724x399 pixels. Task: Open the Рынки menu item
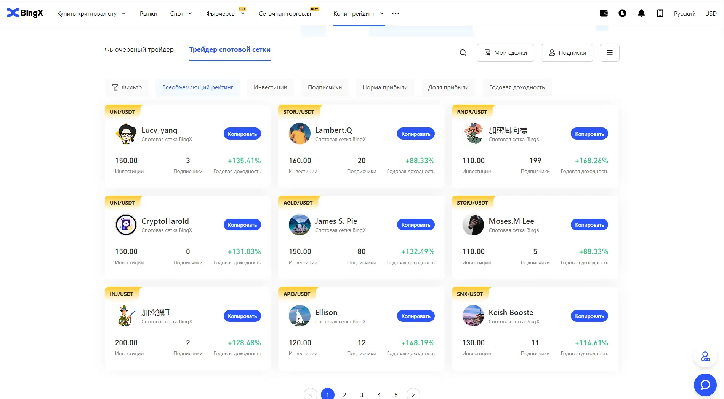[x=148, y=14]
